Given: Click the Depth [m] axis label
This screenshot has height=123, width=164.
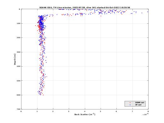Looking at the screenshot, I should 15,59.
